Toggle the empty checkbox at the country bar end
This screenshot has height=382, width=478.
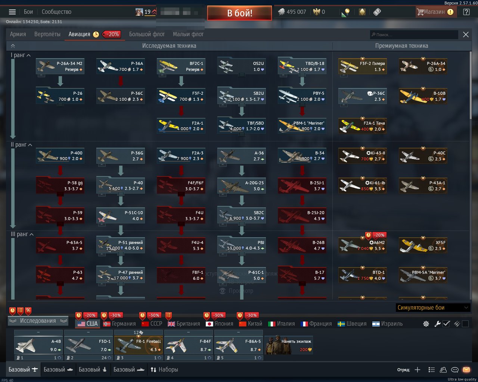click(465, 324)
